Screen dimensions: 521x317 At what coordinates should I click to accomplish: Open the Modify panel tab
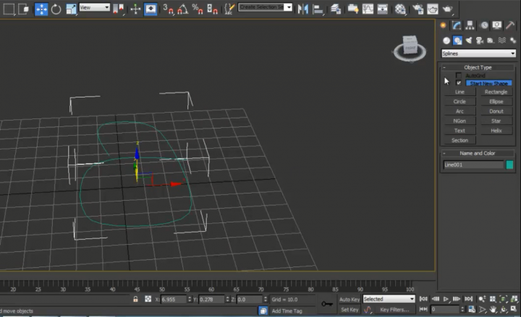click(457, 25)
